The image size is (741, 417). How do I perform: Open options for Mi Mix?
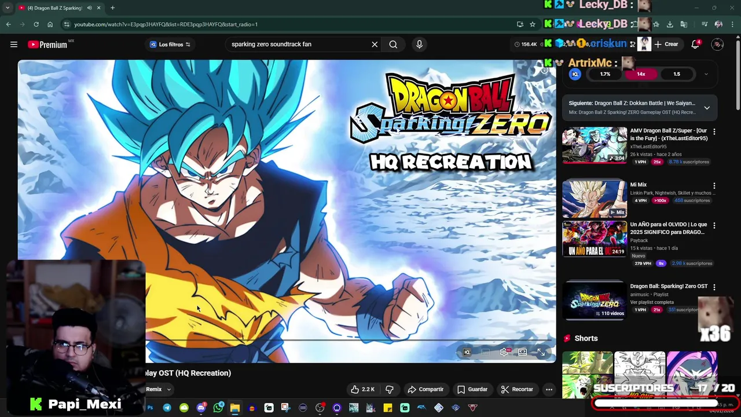point(714,186)
